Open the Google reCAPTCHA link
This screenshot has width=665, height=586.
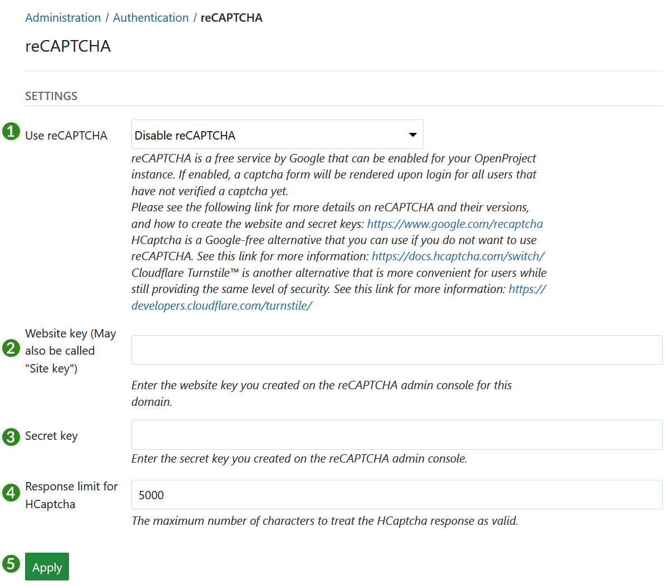[x=455, y=224]
